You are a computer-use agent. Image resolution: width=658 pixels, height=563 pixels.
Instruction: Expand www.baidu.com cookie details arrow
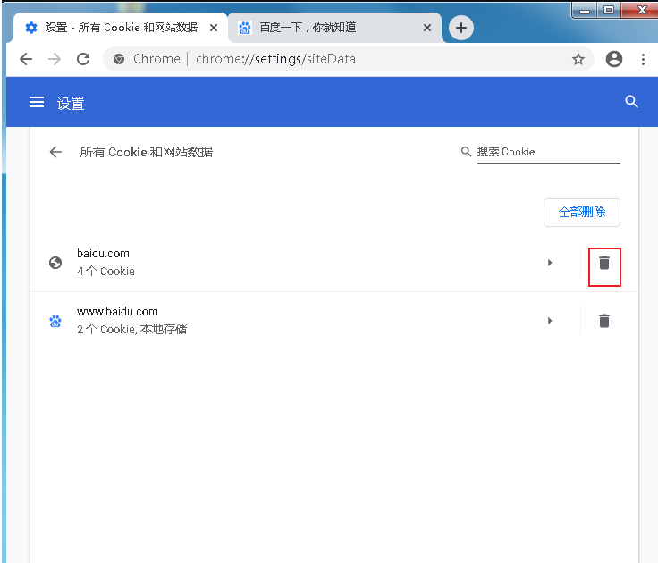tap(550, 321)
